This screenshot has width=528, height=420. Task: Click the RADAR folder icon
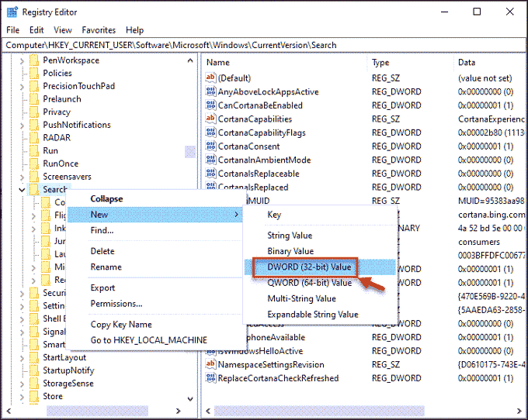(34, 138)
